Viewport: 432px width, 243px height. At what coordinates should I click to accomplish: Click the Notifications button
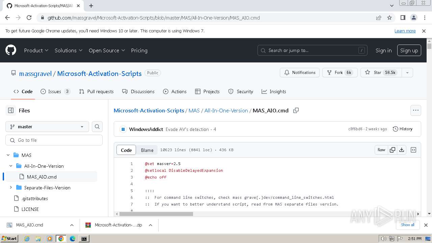(300, 73)
